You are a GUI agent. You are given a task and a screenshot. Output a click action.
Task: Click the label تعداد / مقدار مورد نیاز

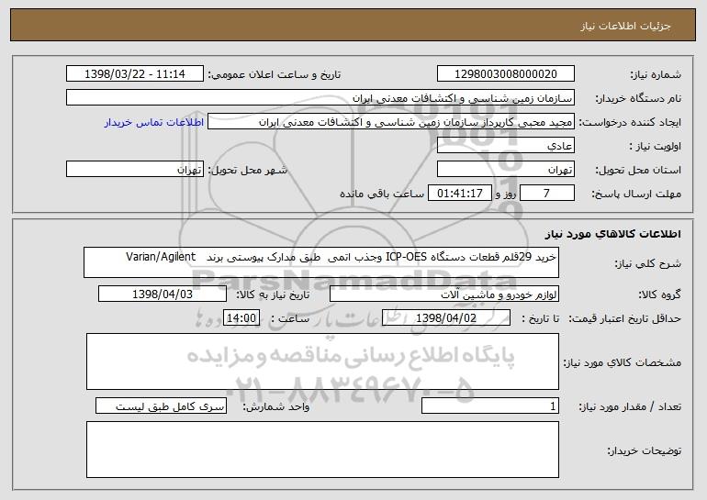coord(630,406)
